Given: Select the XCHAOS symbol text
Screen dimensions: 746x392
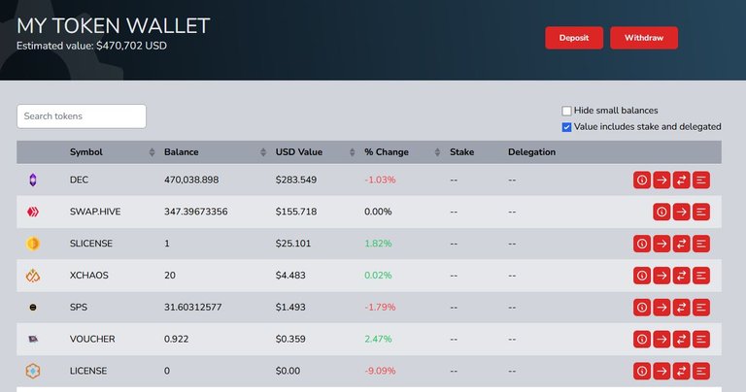Looking at the screenshot, I should pyautogui.click(x=89, y=276).
